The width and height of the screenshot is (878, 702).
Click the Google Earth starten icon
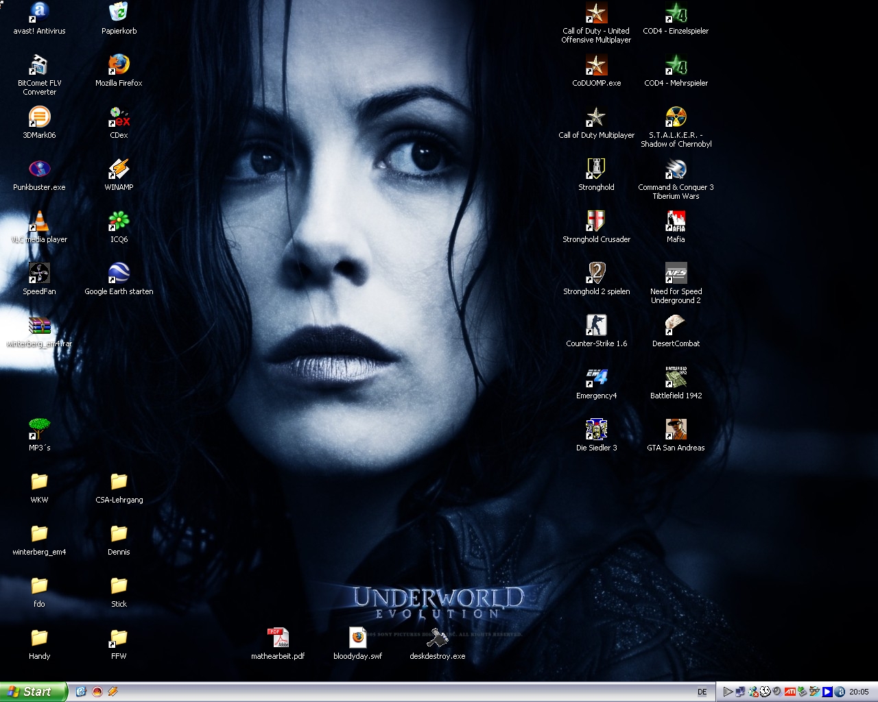tap(119, 274)
